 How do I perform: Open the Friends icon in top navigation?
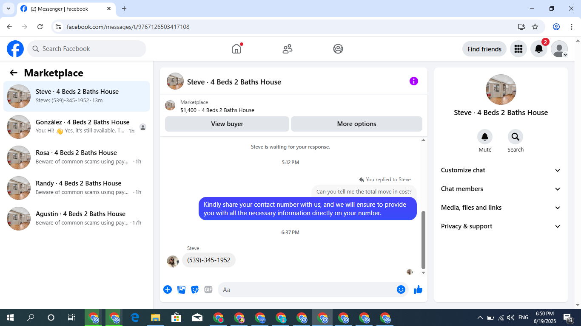[288, 49]
